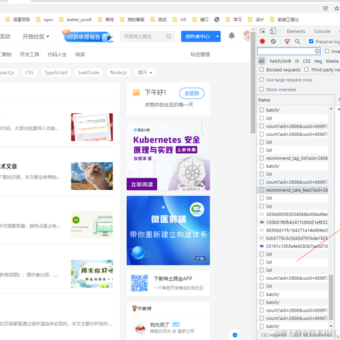Open the user avatar menu
This screenshot has height=340, width=340.
click(x=246, y=35)
